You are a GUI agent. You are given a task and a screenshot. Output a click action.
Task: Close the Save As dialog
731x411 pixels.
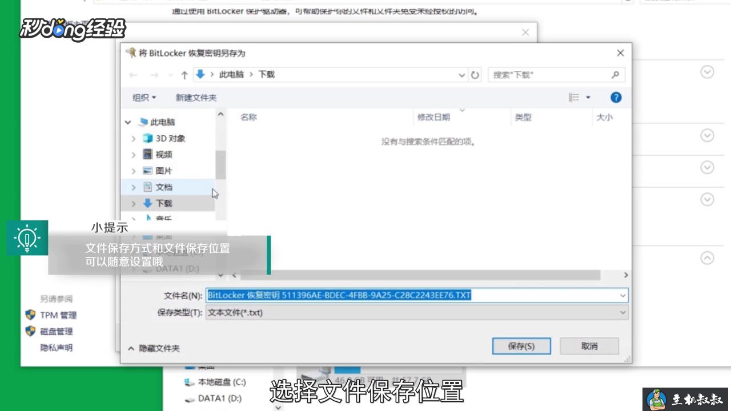coord(620,53)
